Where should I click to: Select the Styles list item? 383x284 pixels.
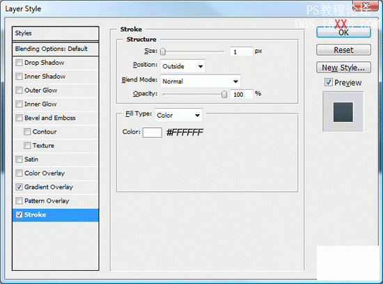pos(56,33)
